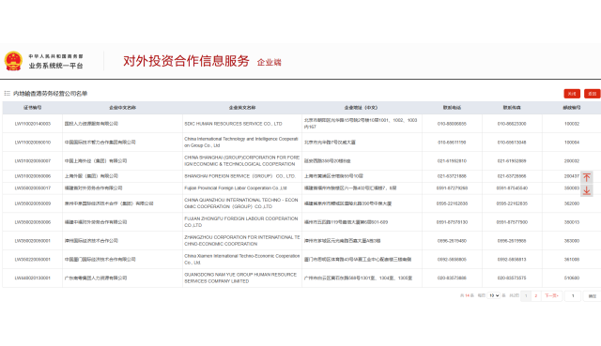601x346 pixels.
Task: Click the 联系电话 column header
Action: 452,108
